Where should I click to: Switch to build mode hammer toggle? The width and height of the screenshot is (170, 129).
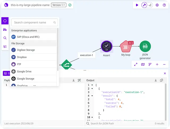(x=144, y=5)
